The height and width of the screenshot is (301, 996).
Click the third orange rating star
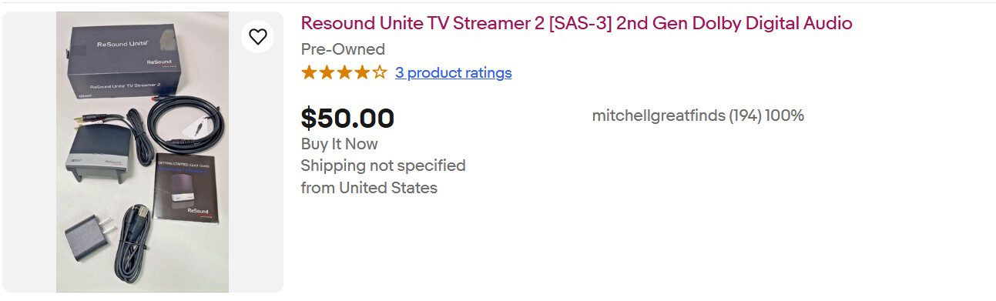[344, 73]
